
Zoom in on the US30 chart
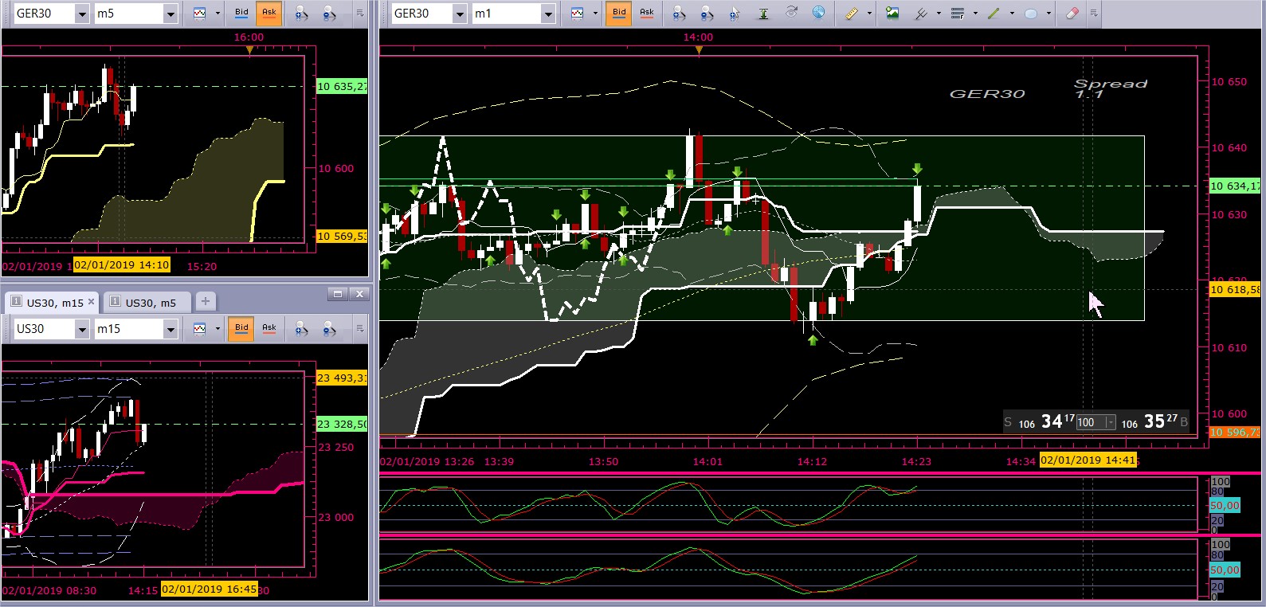[301, 329]
